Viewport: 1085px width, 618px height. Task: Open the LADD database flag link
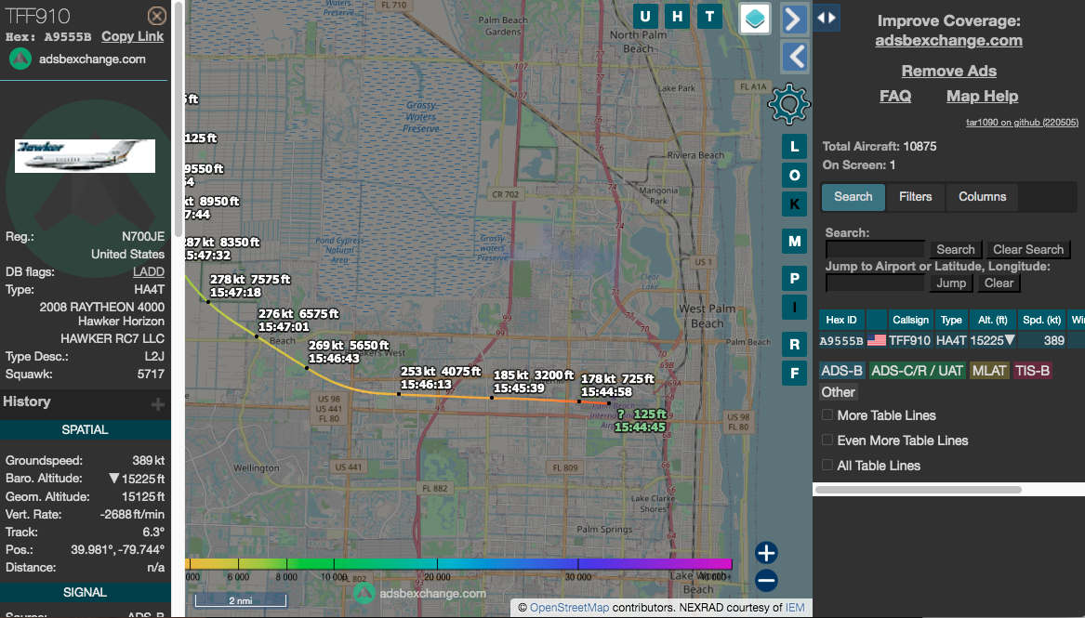pyautogui.click(x=149, y=271)
